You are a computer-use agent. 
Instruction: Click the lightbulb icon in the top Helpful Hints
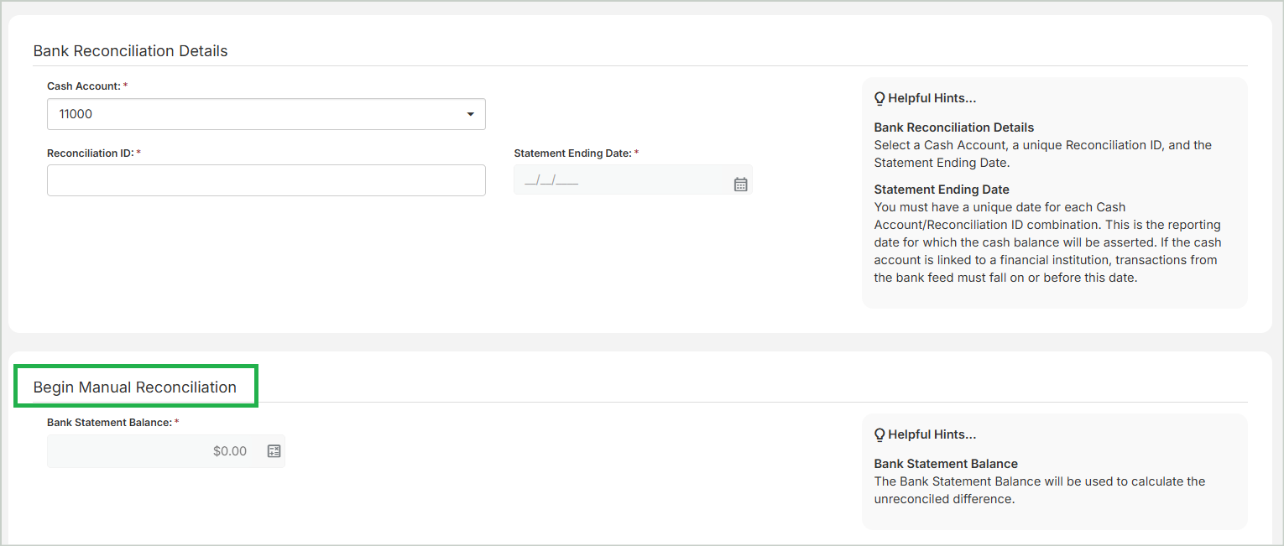click(x=879, y=99)
